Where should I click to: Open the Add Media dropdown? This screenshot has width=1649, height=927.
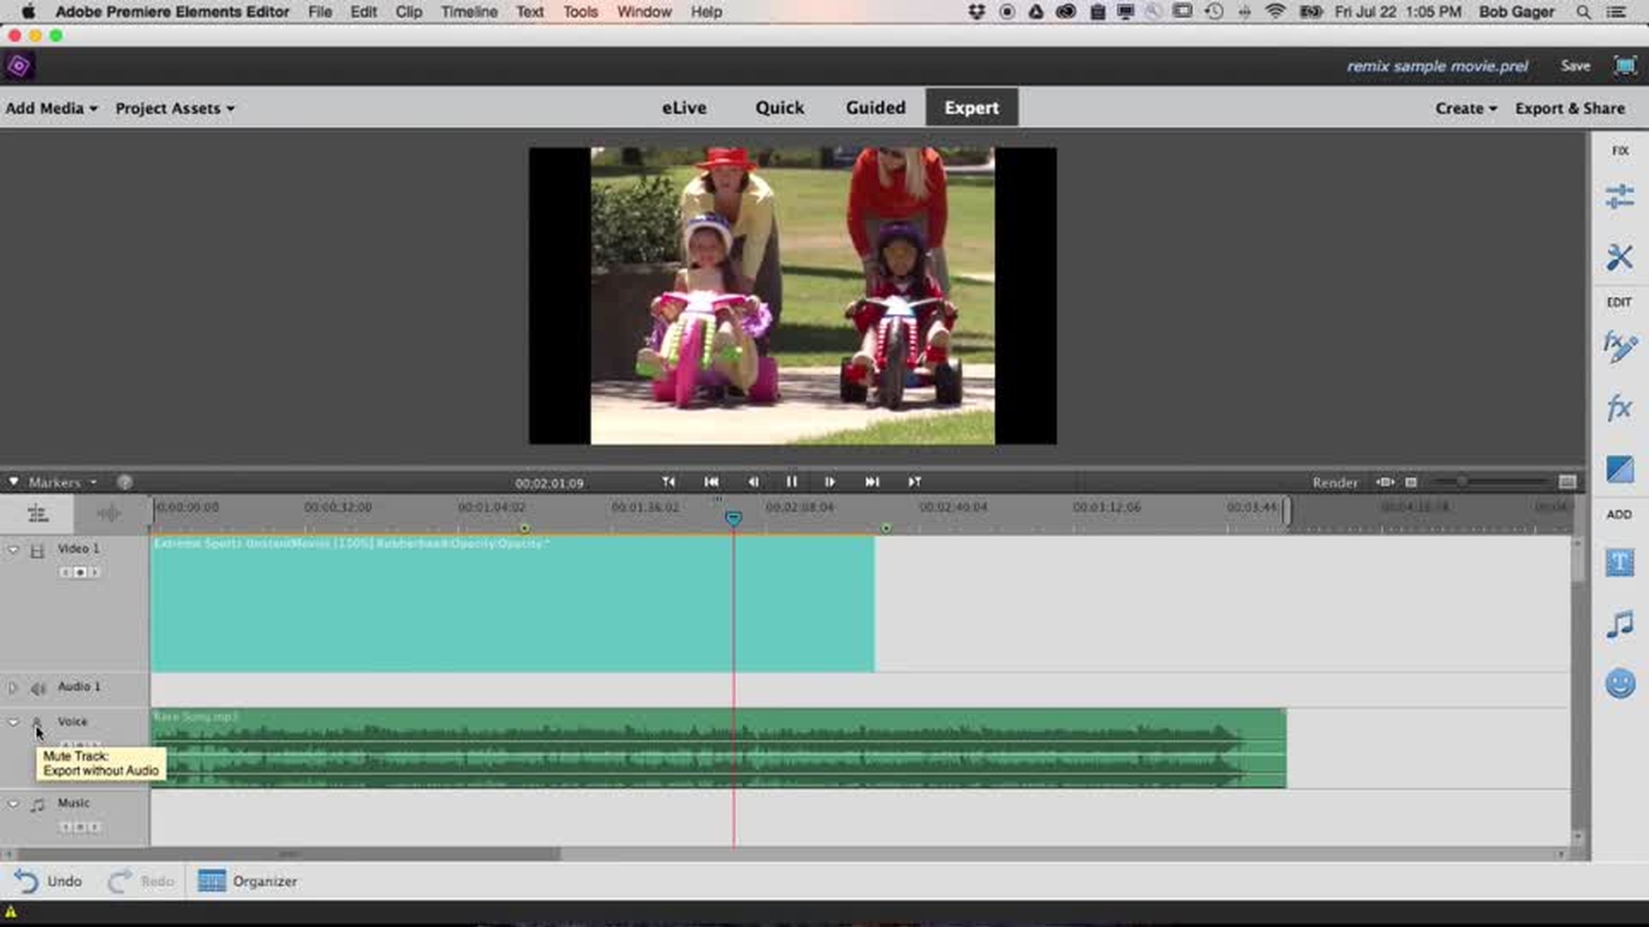(x=52, y=109)
